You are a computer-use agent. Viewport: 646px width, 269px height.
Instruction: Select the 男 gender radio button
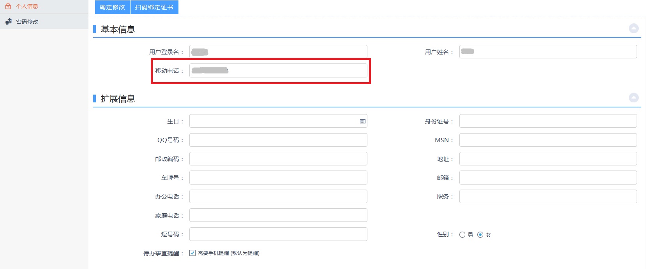pyautogui.click(x=462, y=235)
